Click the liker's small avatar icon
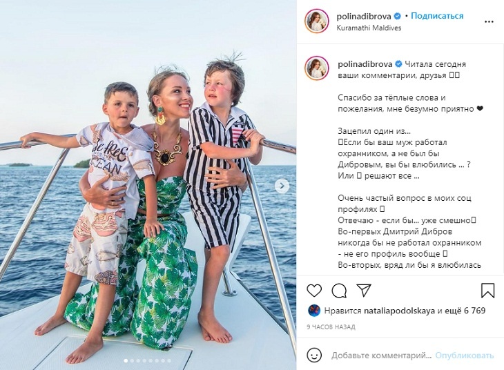Screen dimensions: 504x370 pyautogui.click(x=314, y=311)
